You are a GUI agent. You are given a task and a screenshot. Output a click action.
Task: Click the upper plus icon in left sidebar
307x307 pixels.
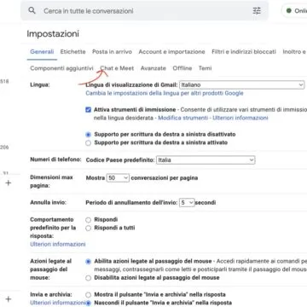[9, 182]
